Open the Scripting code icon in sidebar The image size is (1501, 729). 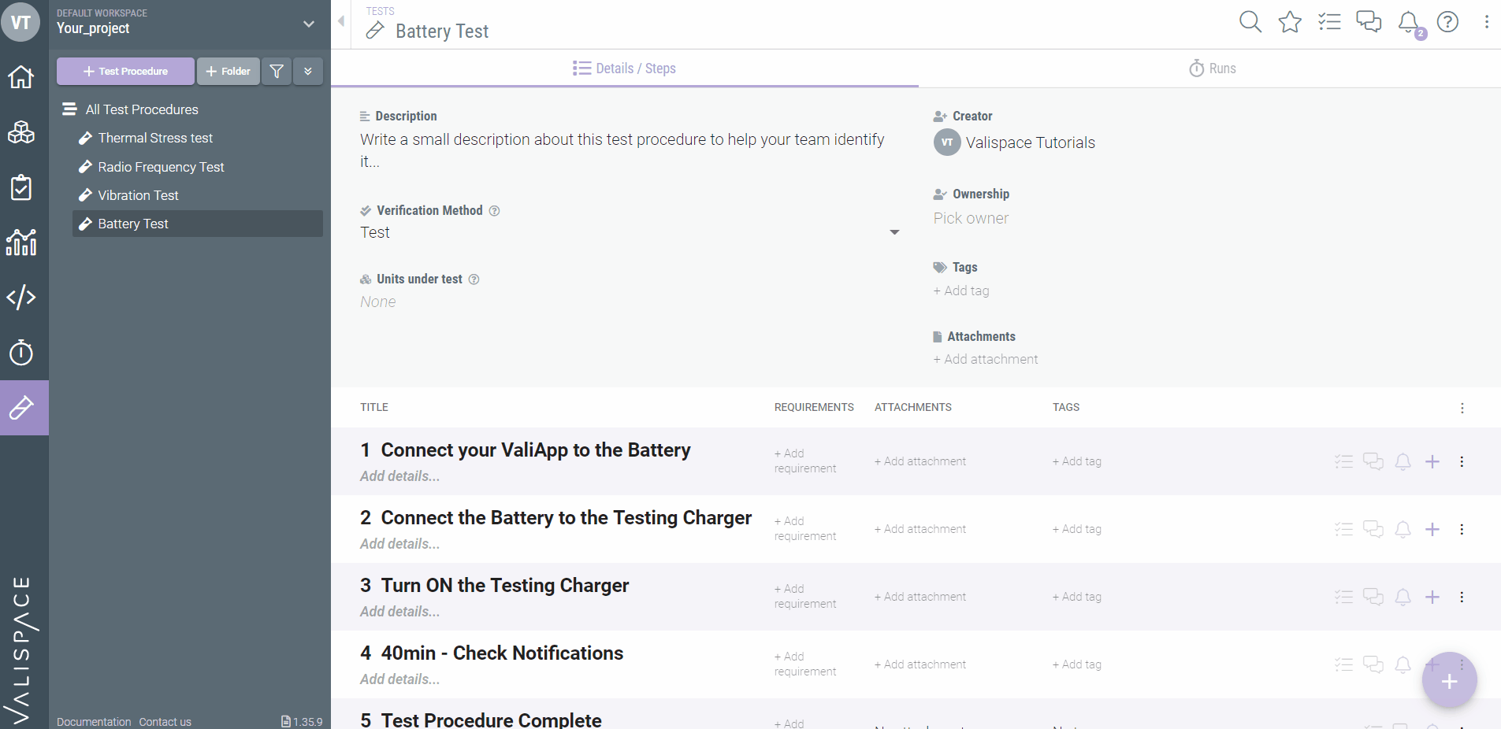tap(21, 297)
